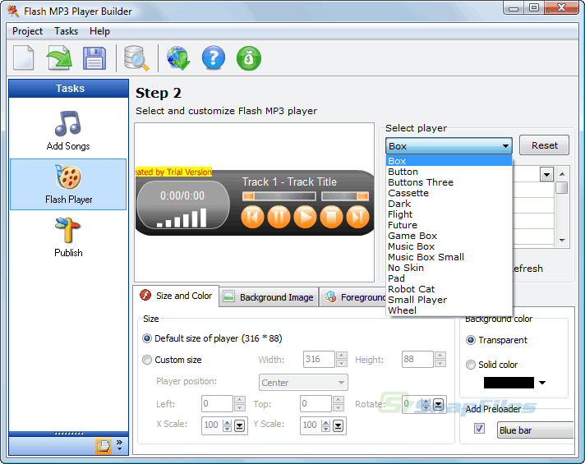Image resolution: width=585 pixels, height=464 pixels.
Task: Click the properties list scroll down arrow
Action: click(562, 241)
